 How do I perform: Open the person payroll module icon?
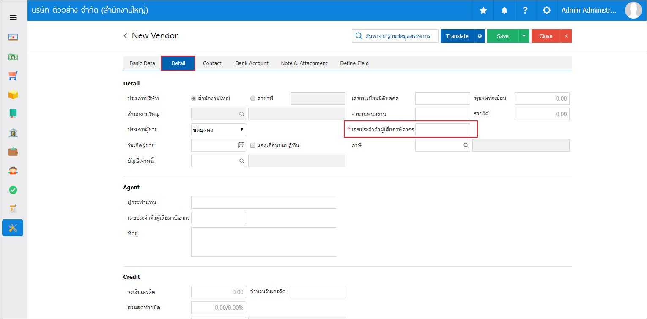(x=13, y=171)
